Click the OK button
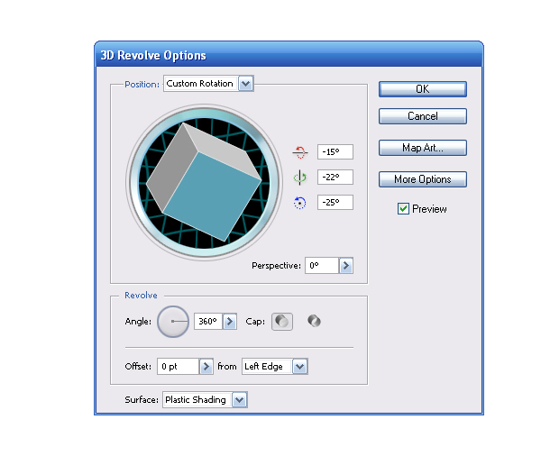The image size is (541, 456). click(x=423, y=89)
